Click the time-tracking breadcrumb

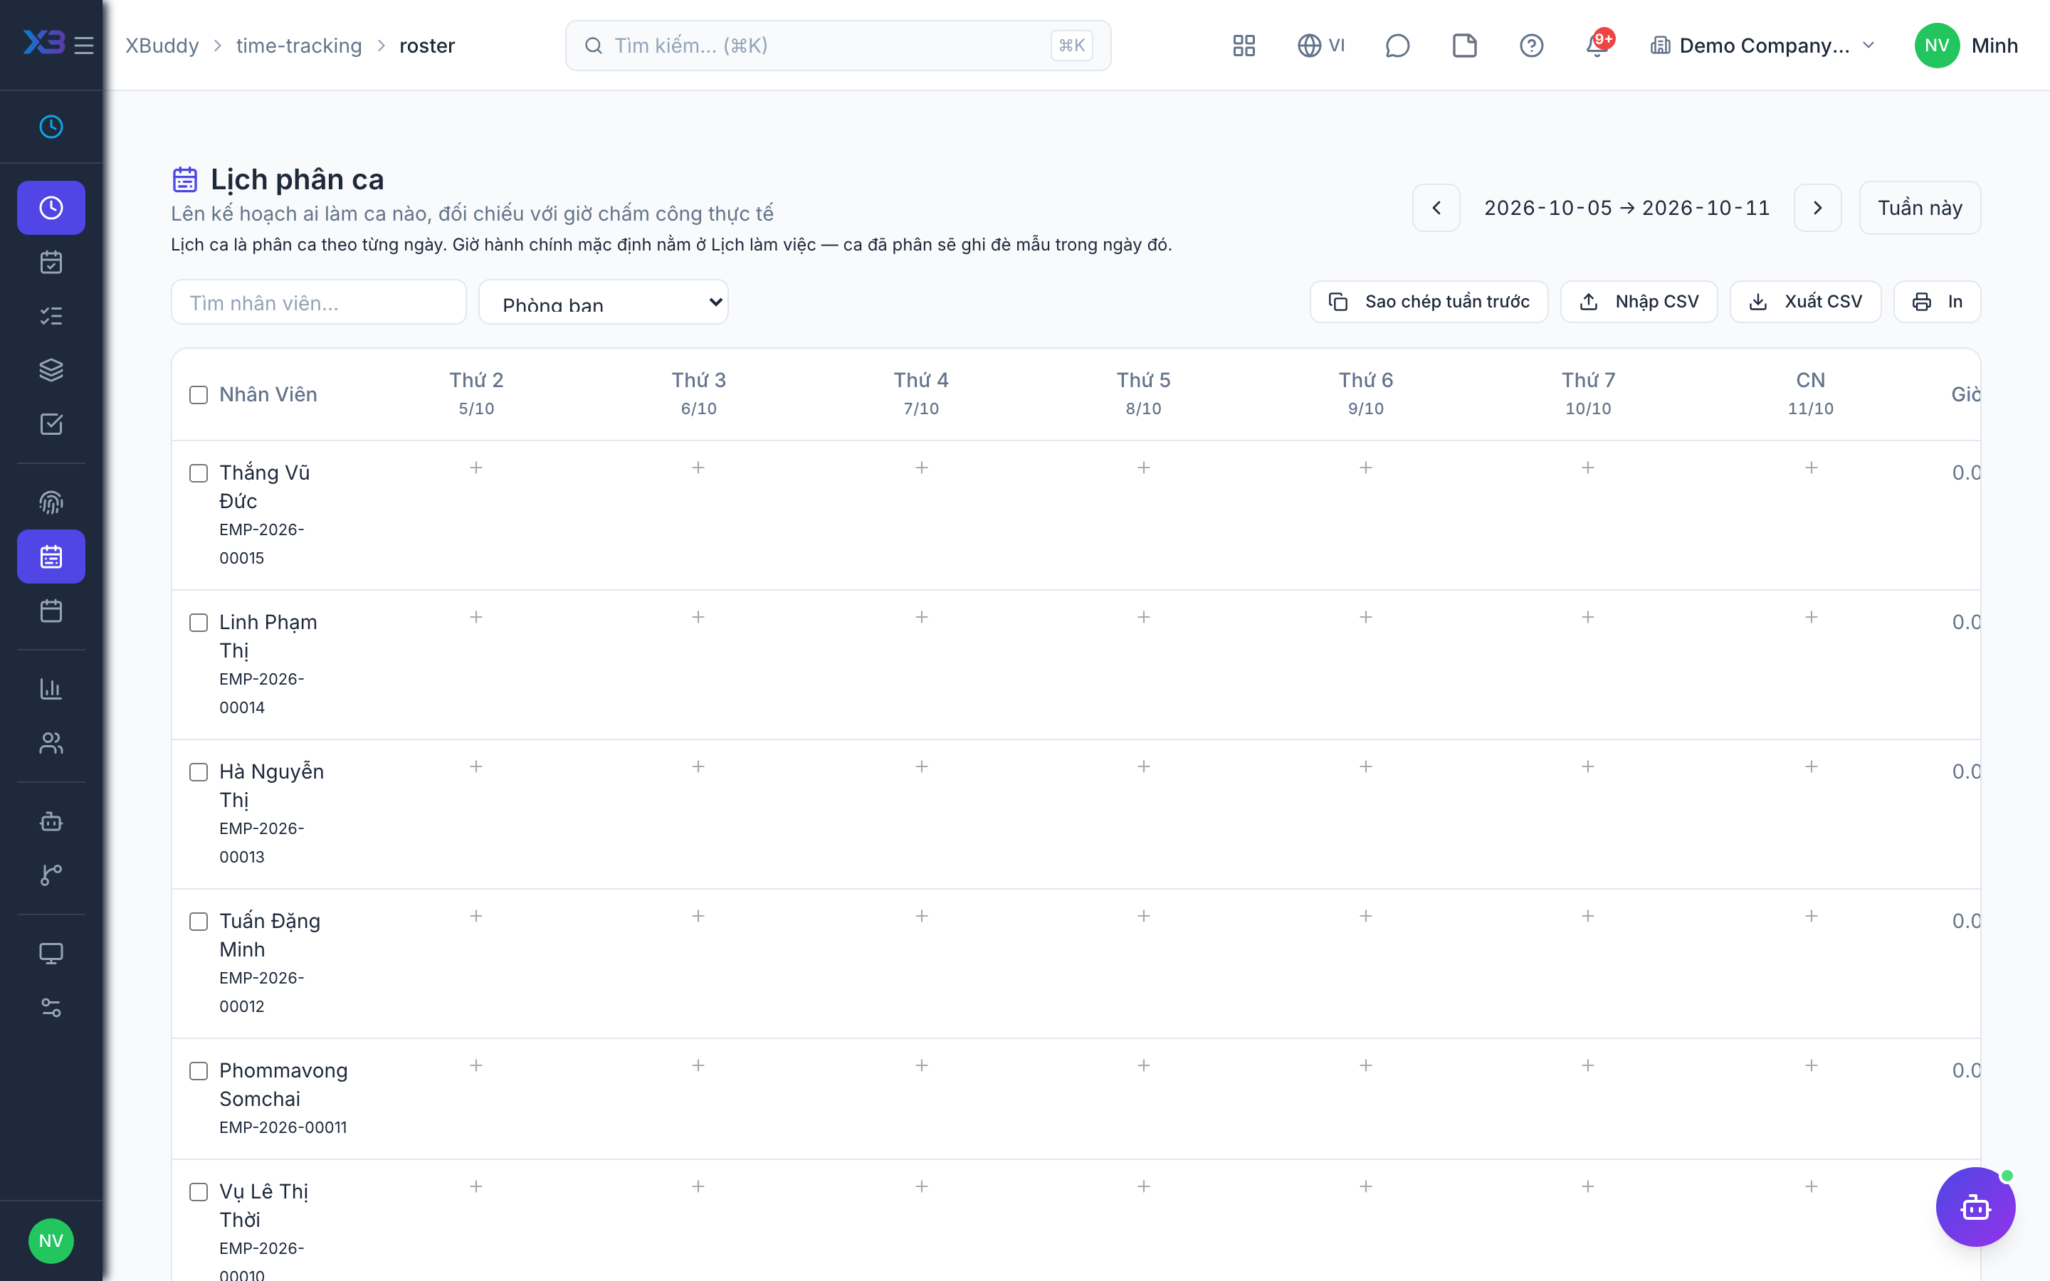coord(298,45)
